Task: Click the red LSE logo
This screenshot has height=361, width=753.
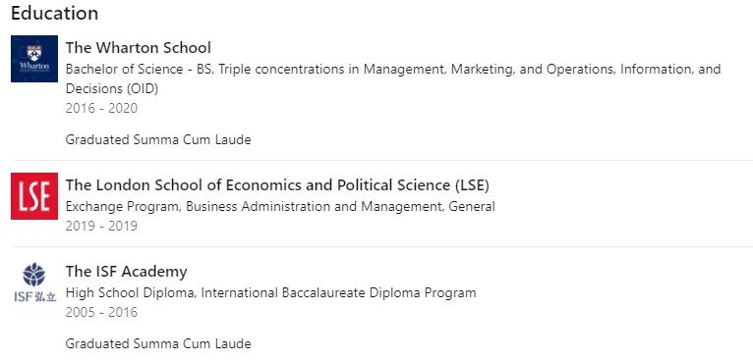Action: (34, 196)
